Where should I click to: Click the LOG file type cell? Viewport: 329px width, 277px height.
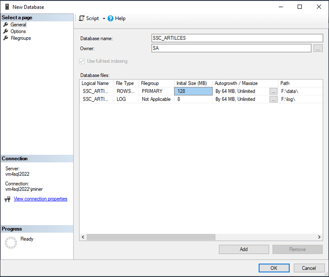[x=126, y=99]
